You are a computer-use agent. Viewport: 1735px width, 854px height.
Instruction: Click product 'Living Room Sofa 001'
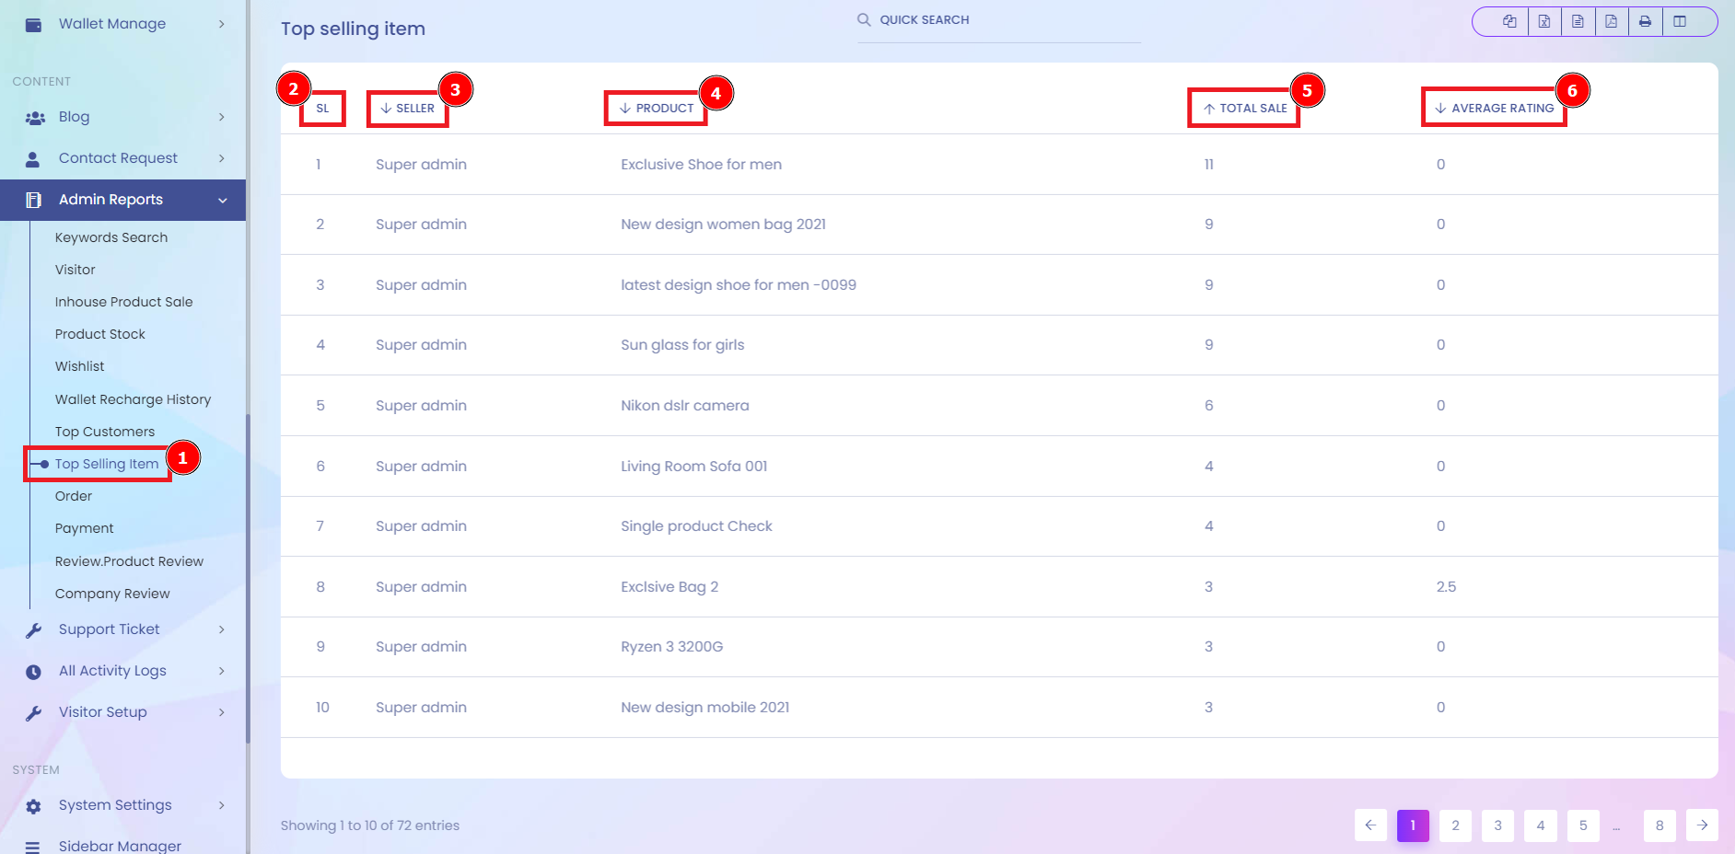coord(693,467)
